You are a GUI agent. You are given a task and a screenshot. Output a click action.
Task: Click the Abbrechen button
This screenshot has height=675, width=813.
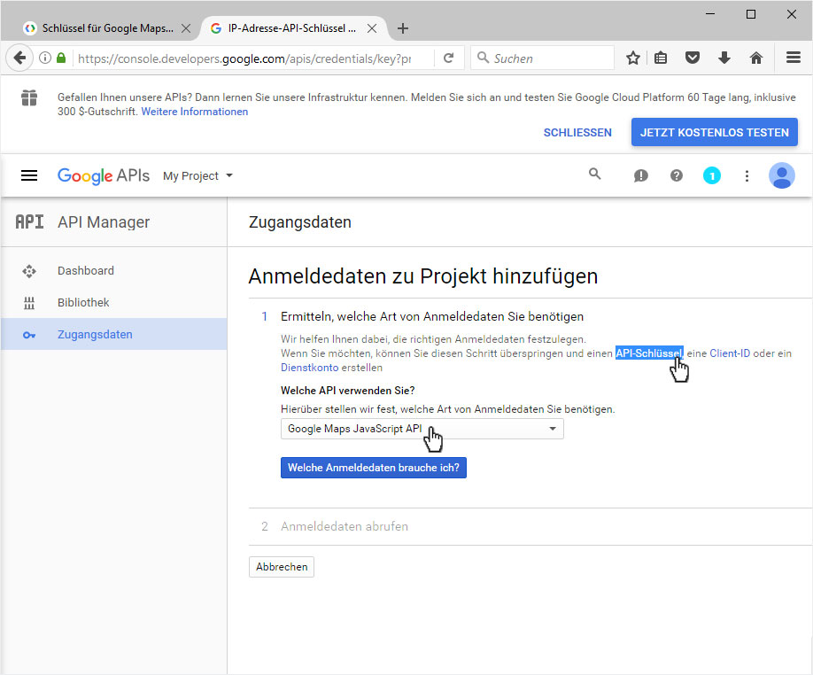[282, 567]
